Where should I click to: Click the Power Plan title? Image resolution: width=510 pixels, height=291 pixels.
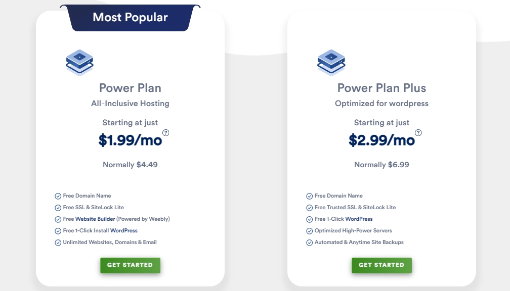[x=130, y=88]
